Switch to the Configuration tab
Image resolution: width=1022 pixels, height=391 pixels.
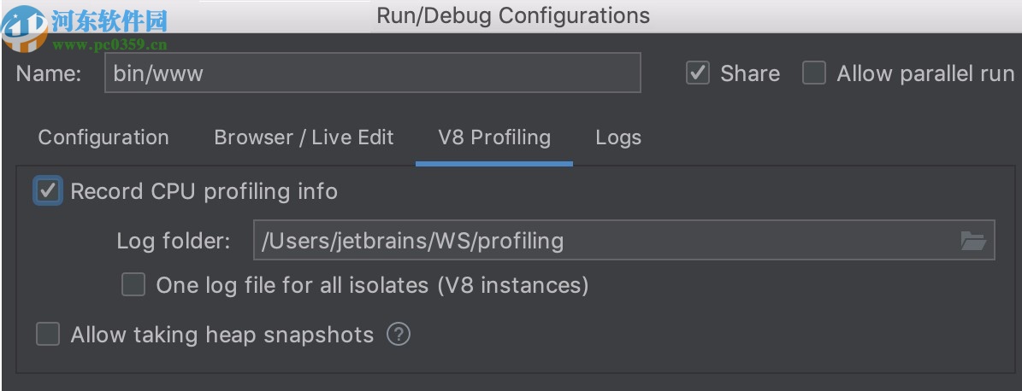103,138
